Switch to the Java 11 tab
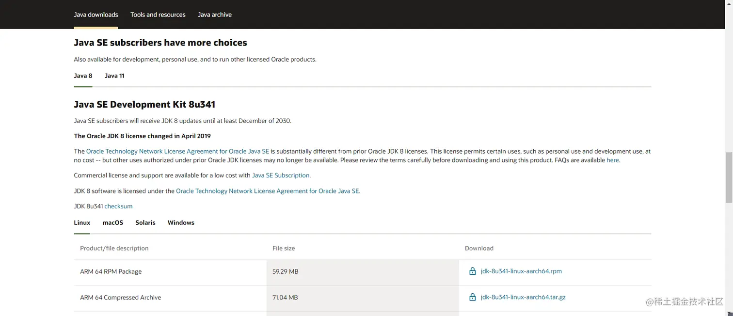This screenshot has width=733, height=316. pyautogui.click(x=114, y=76)
